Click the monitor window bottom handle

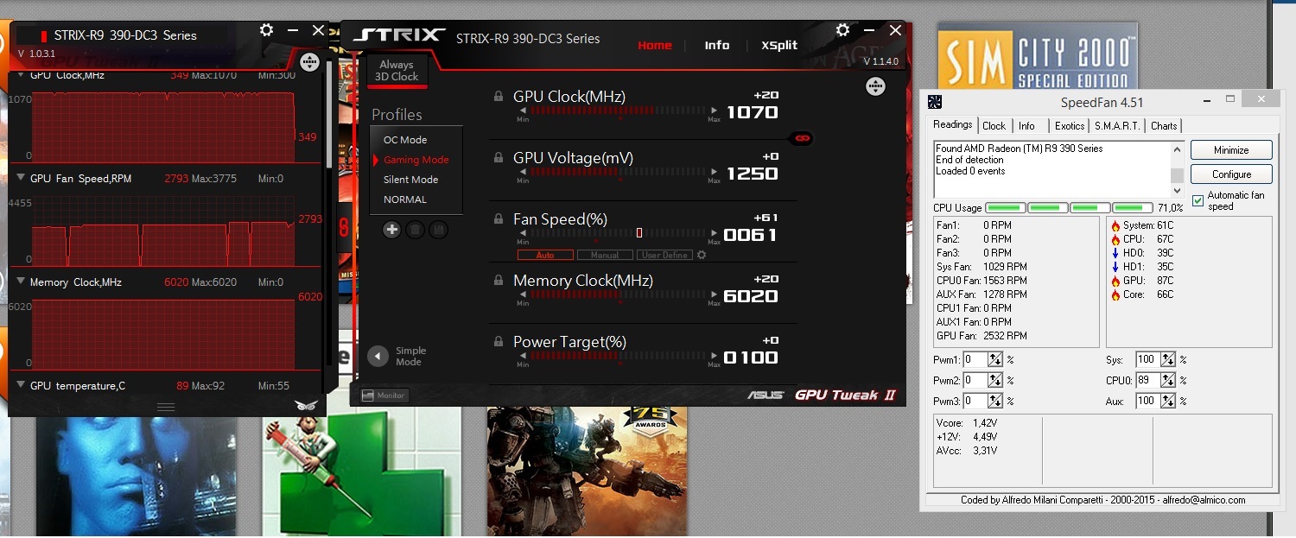[x=166, y=407]
